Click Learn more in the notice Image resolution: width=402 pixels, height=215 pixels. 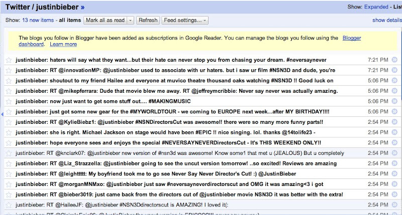coord(63,44)
